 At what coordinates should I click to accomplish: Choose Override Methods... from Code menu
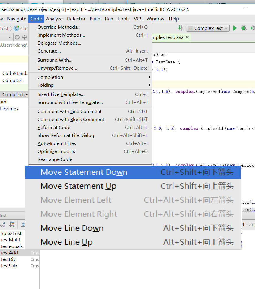click(90, 27)
